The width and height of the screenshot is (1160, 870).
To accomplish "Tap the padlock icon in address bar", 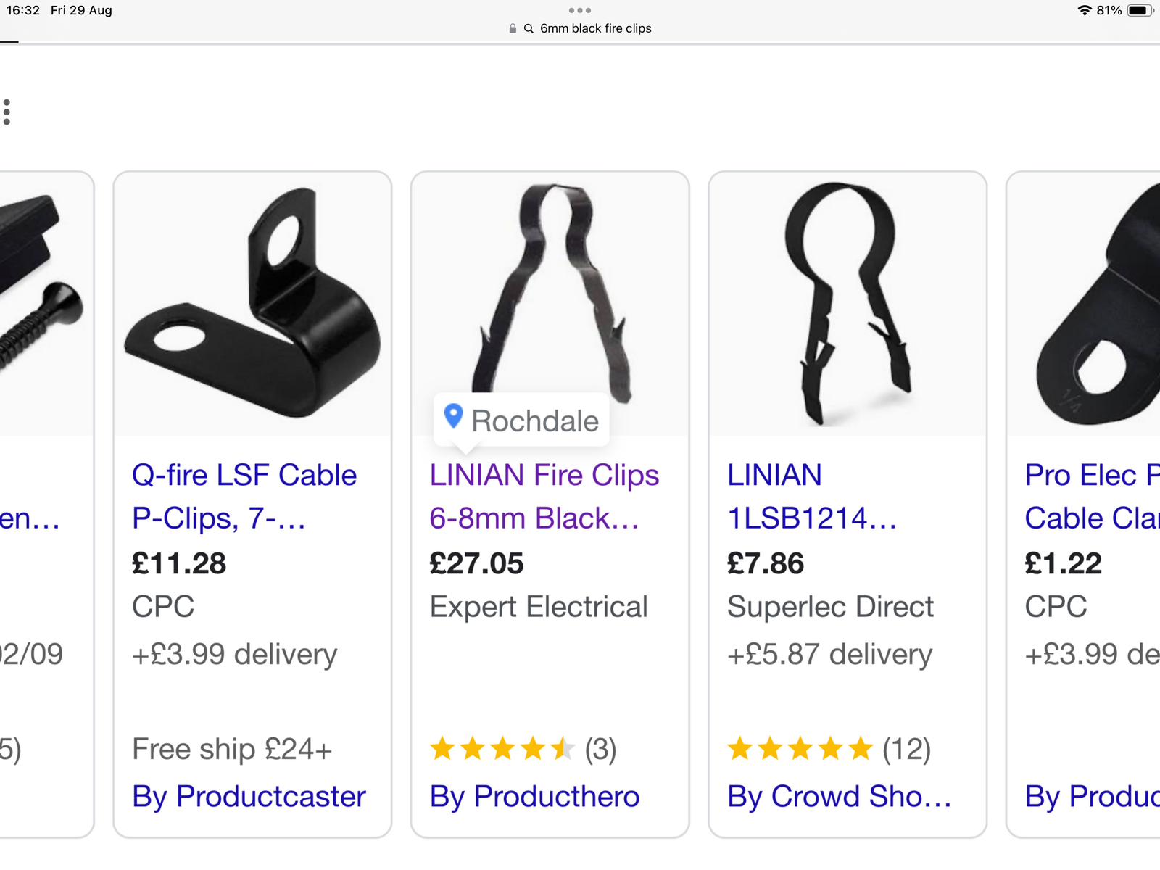I will coord(513,29).
